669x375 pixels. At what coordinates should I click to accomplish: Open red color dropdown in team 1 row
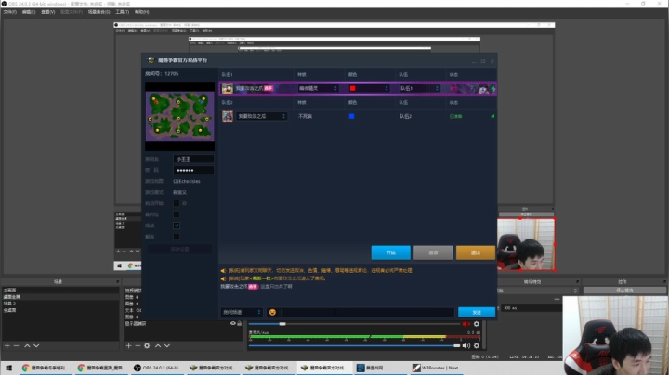[x=369, y=88]
